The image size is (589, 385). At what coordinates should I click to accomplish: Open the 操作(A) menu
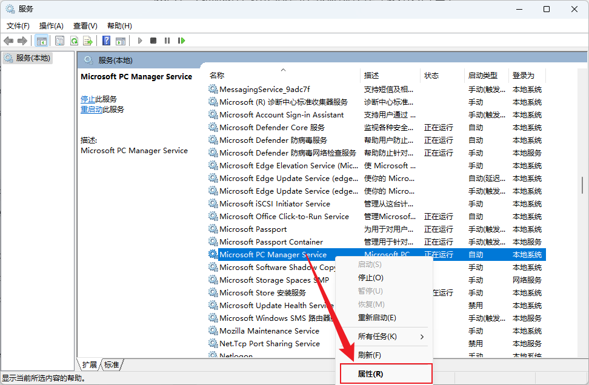(x=52, y=26)
